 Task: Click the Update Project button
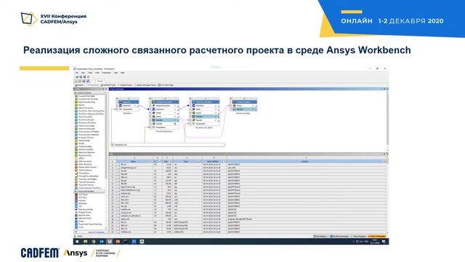point(125,85)
